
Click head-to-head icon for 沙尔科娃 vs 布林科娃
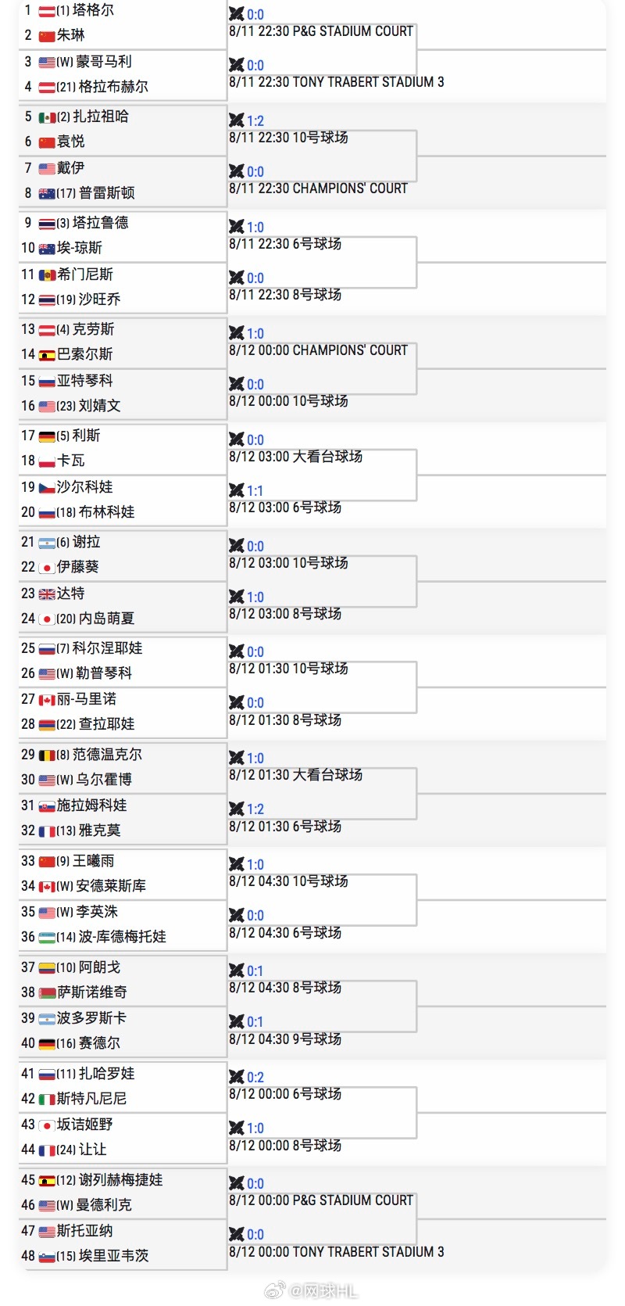click(x=237, y=490)
